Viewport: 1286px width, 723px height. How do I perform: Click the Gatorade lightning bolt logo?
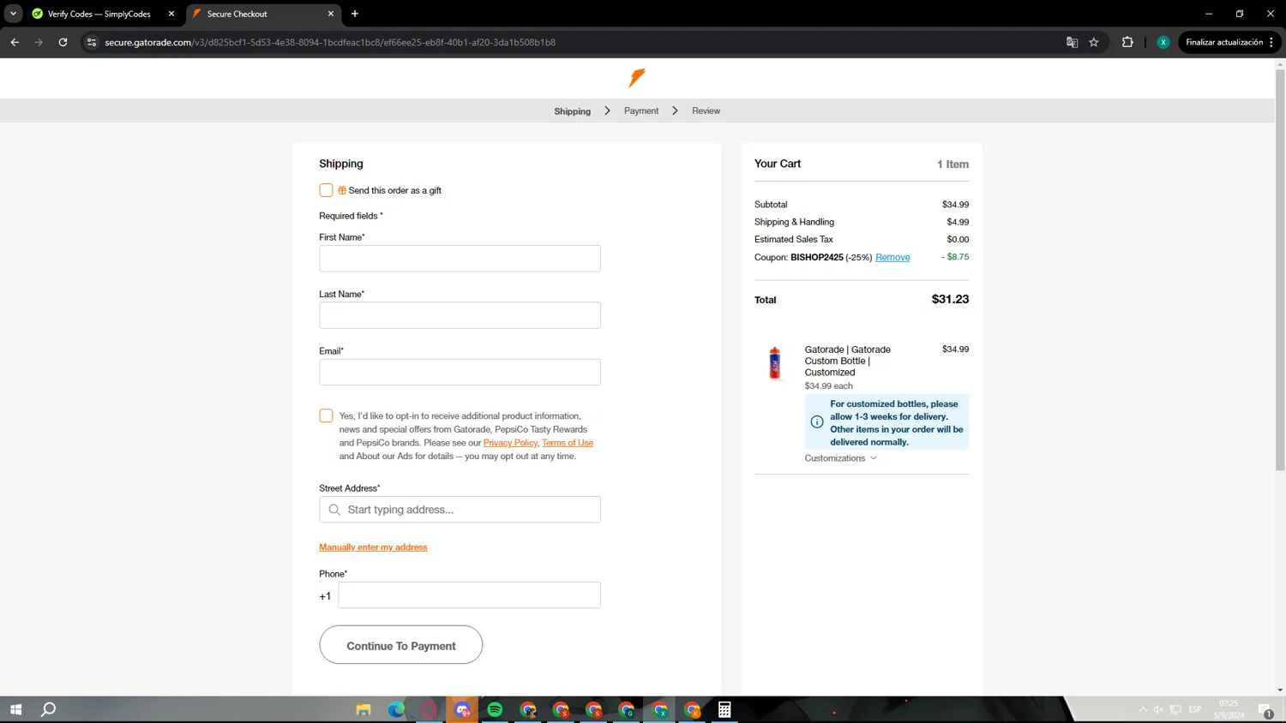coord(637,78)
